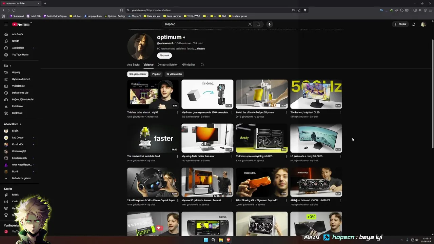Open the Job Docs bookmark folder
Image resolution: width=434 pixels, height=244 pixels.
[x=75, y=16]
